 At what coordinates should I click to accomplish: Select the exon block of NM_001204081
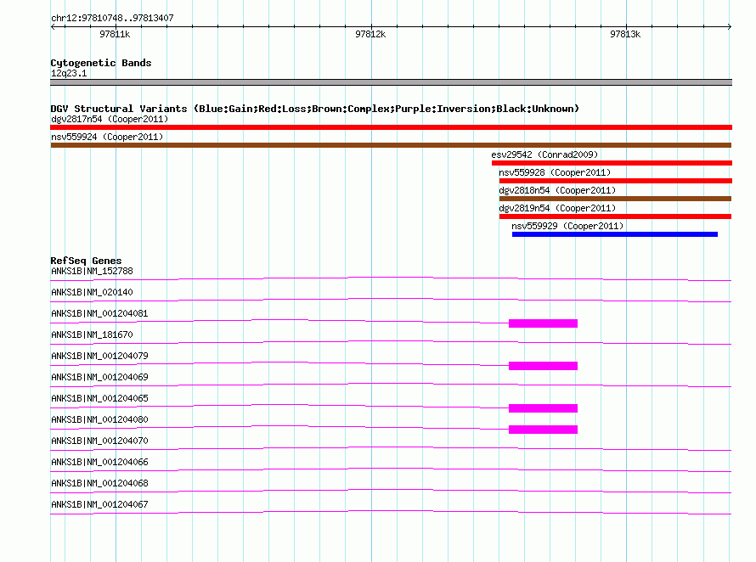[x=543, y=323]
